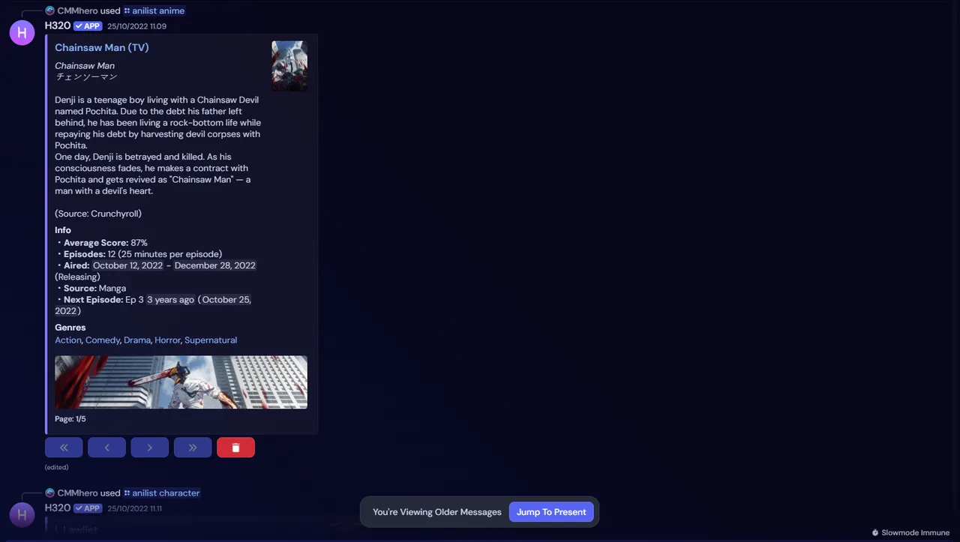This screenshot has width=960, height=542.
Task: Open the Action genre link
Action: coord(68,340)
